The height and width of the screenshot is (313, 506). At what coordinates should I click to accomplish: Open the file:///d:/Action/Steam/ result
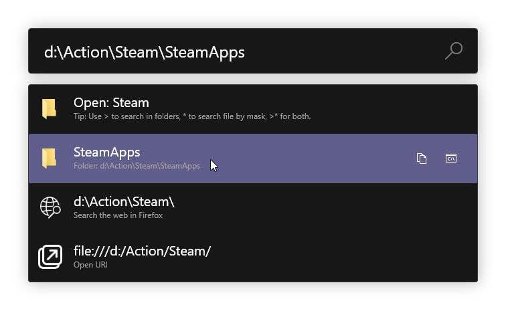(x=142, y=251)
